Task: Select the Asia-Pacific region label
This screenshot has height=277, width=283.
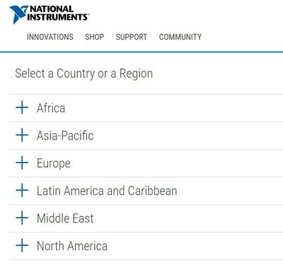Action: click(65, 136)
